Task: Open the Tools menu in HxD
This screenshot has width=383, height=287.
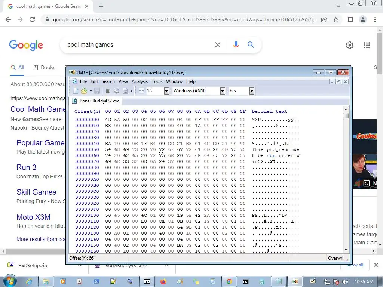Action: point(157,81)
